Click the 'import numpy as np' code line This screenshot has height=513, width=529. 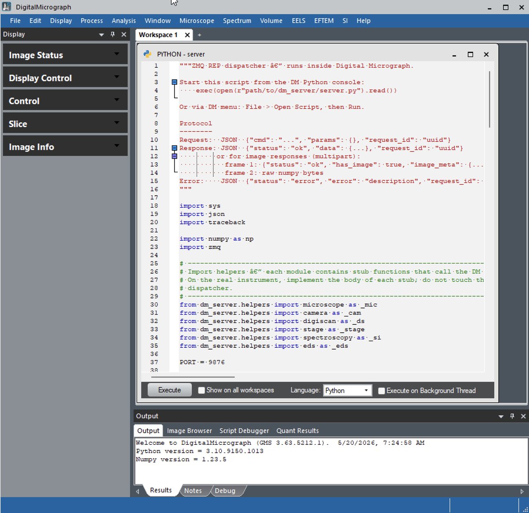tap(216, 239)
